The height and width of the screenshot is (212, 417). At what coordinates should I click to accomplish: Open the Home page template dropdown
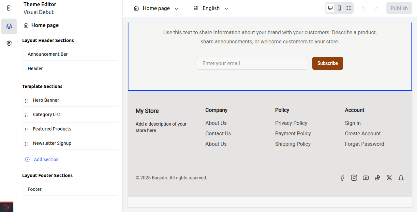pyautogui.click(x=156, y=8)
